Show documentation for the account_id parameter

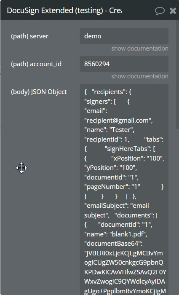tap(140, 76)
